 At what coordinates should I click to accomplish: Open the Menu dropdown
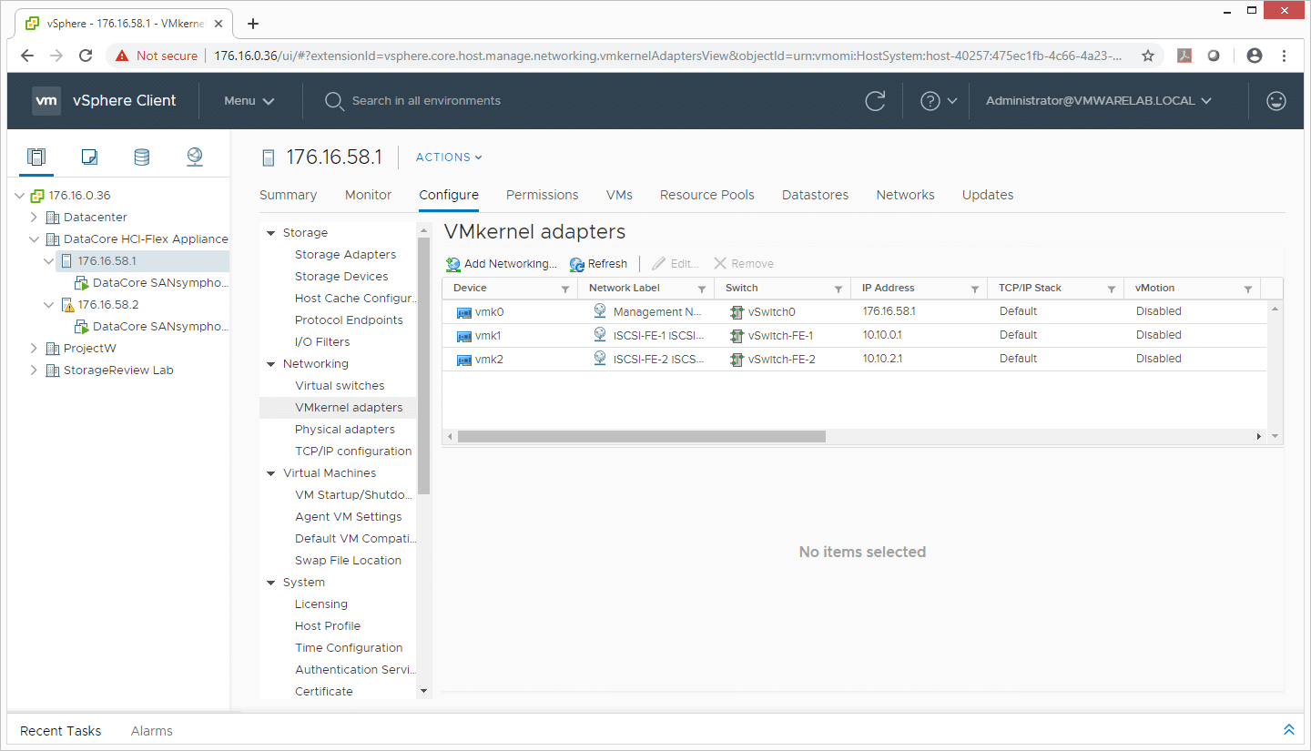[249, 101]
